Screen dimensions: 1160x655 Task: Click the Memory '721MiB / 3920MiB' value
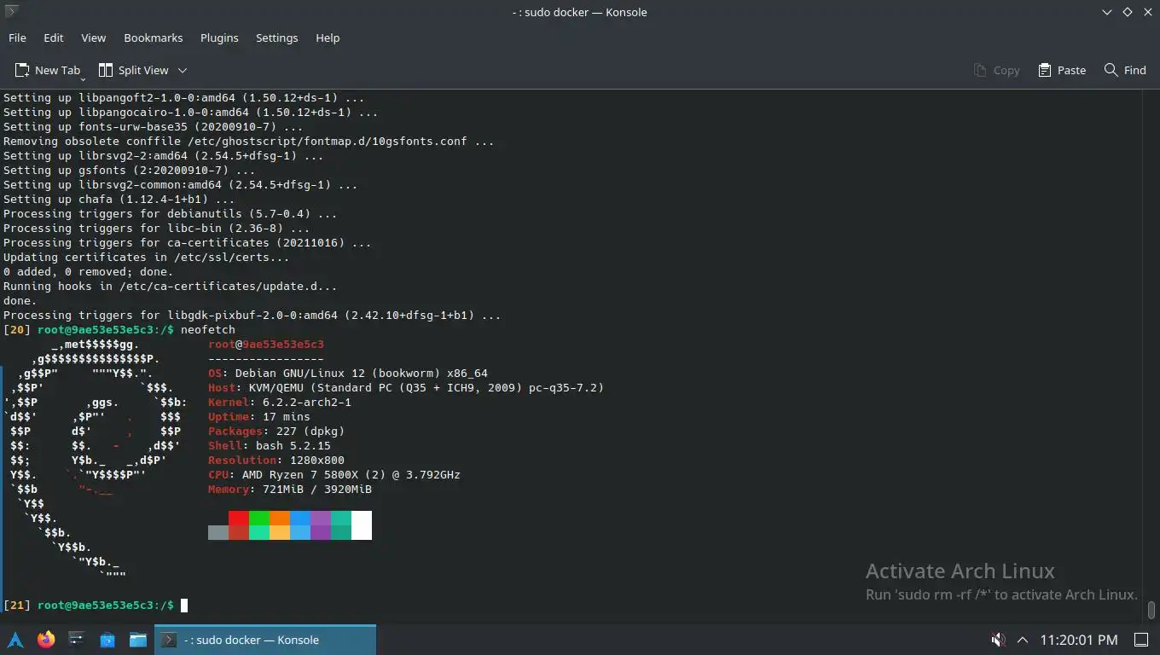pyautogui.click(x=317, y=490)
